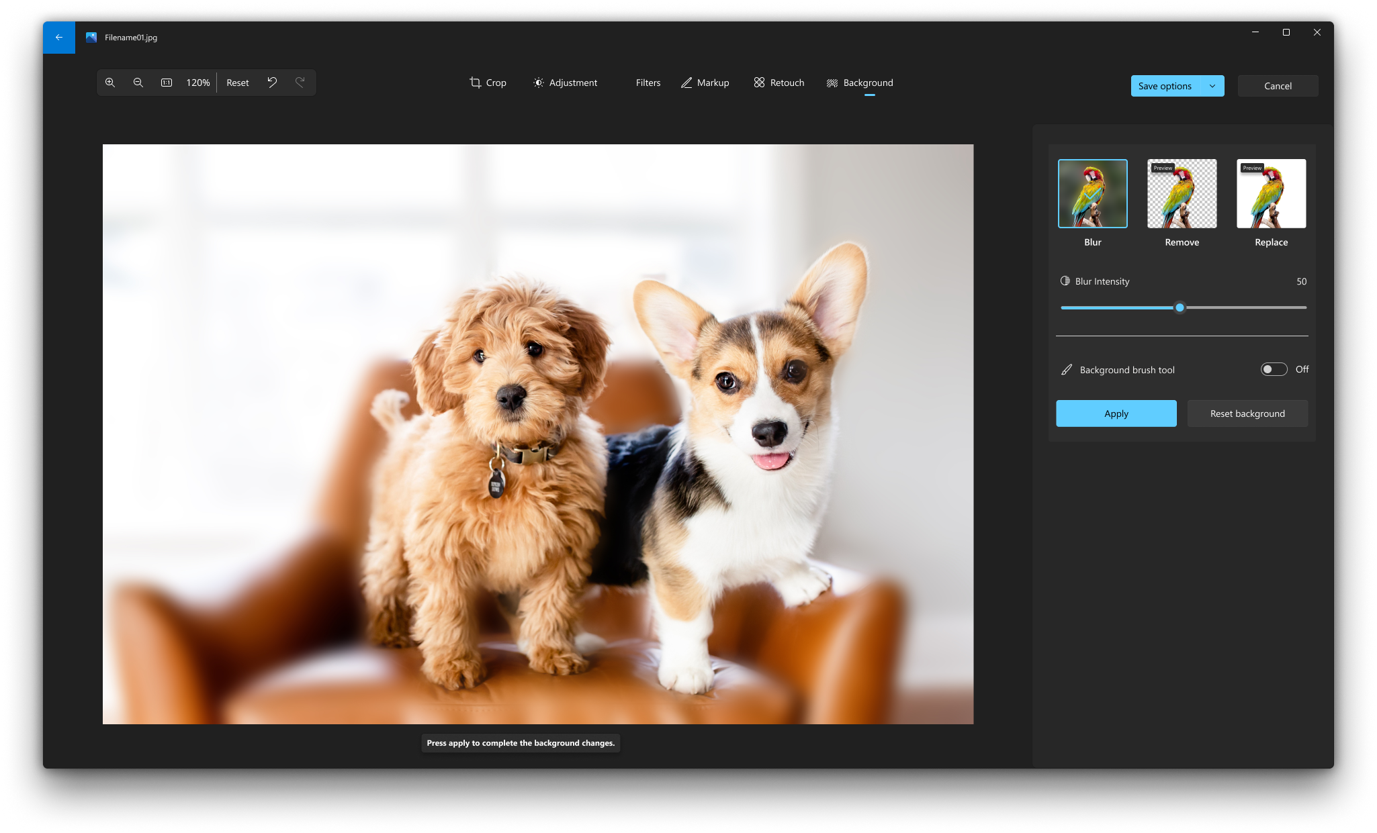Viewport: 1377px width, 833px height.
Task: Select the Blur background option
Action: (1093, 193)
